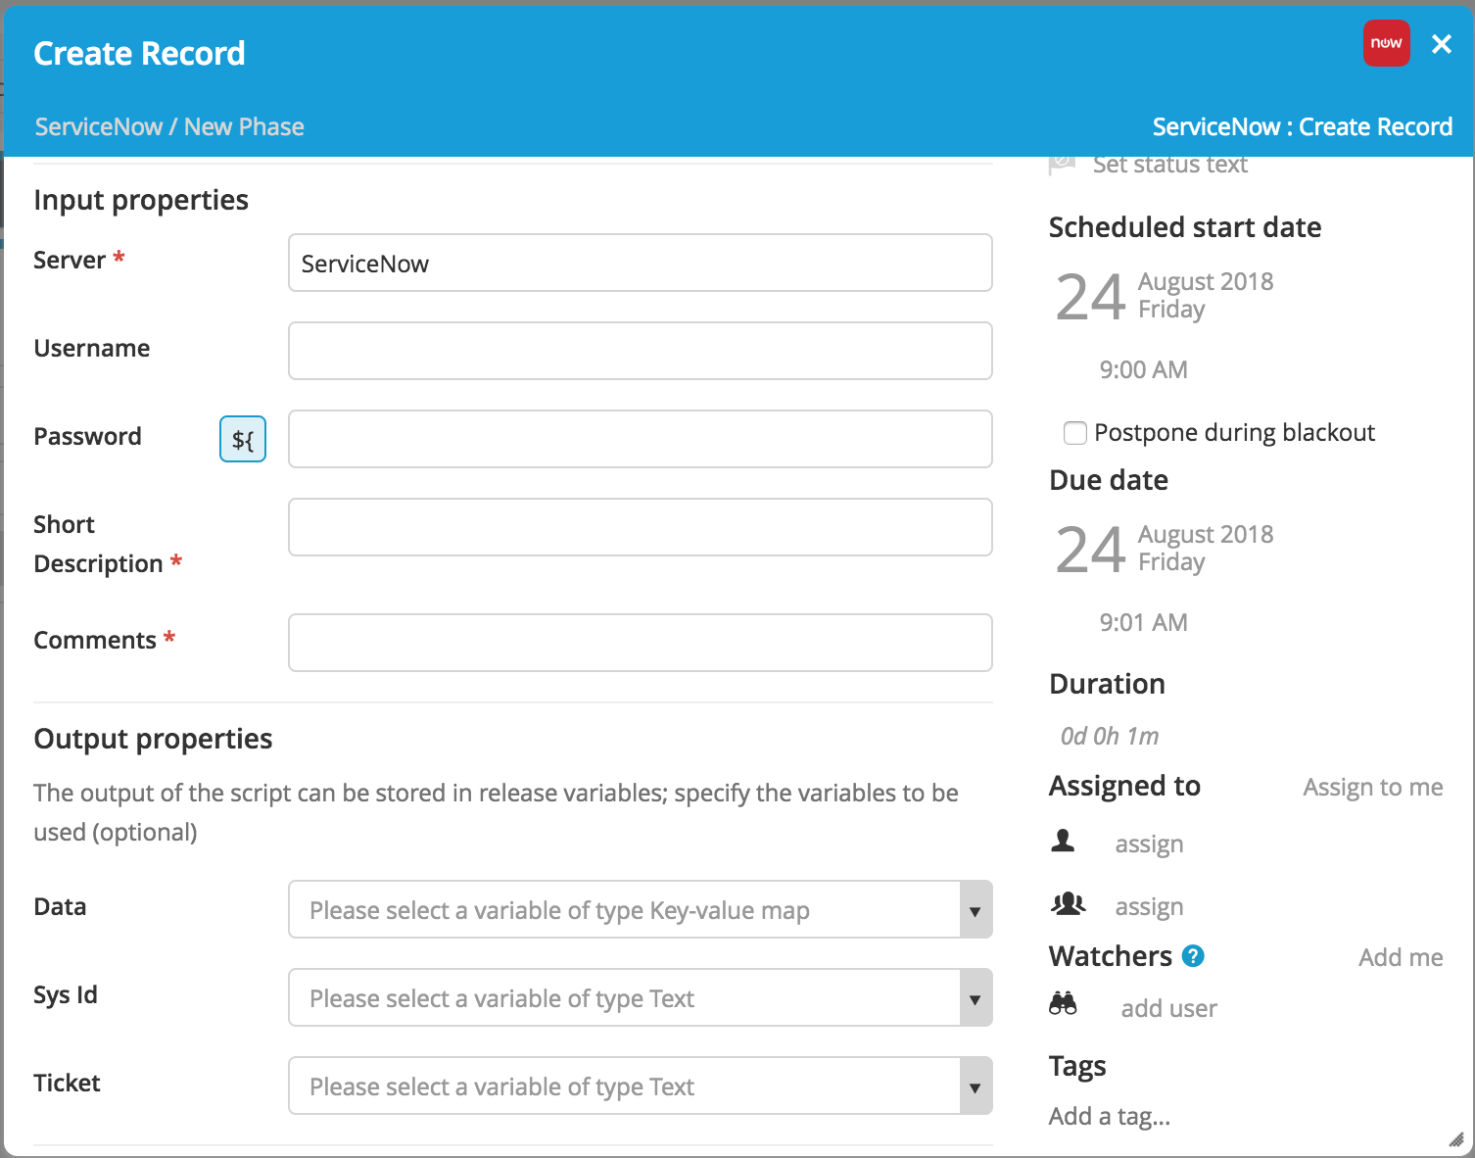Click the single user assign icon
This screenshot has height=1158, width=1475.
click(1063, 841)
